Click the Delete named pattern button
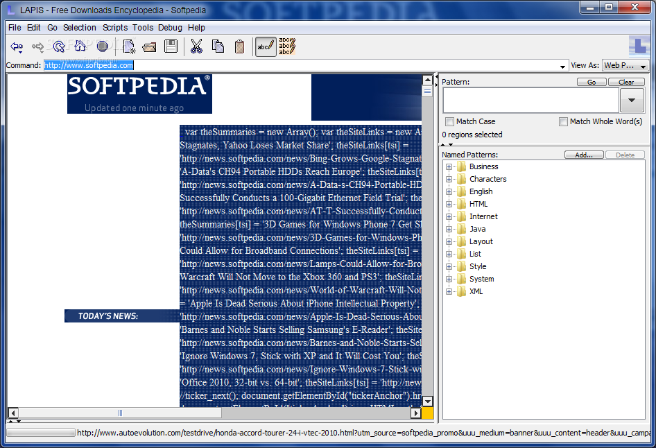 click(625, 155)
